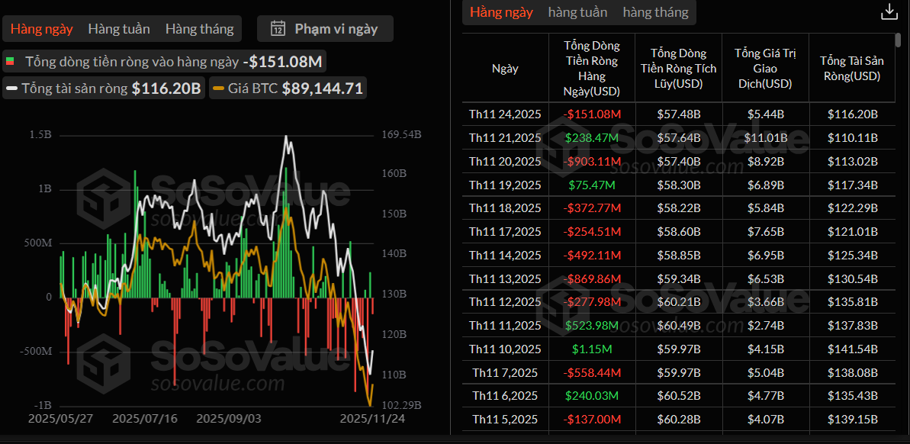Click the Ngày column header
Viewport: 910px width, 444px height.
pyautogui.click(x=505, y=68)
